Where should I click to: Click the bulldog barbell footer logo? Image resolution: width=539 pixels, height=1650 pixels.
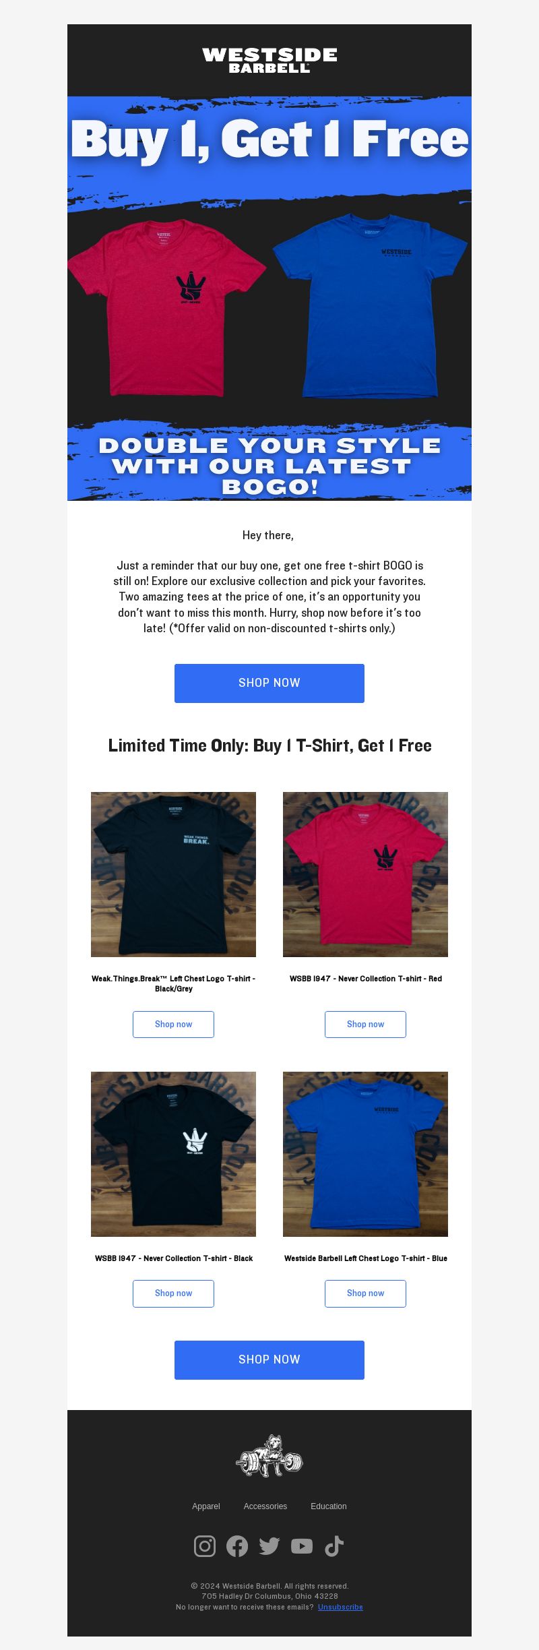[x=269, y=1456]
